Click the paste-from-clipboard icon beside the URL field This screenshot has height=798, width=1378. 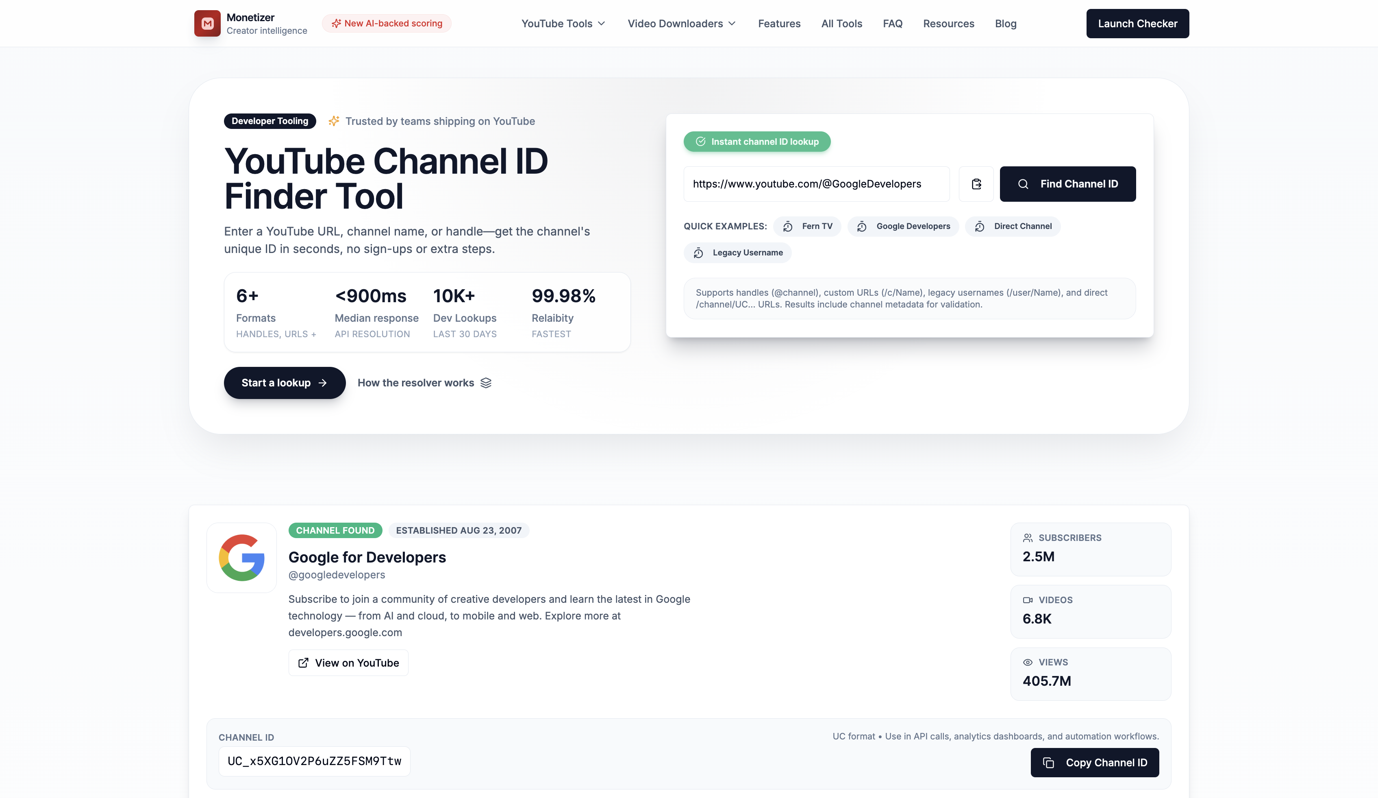pos(977,184)
